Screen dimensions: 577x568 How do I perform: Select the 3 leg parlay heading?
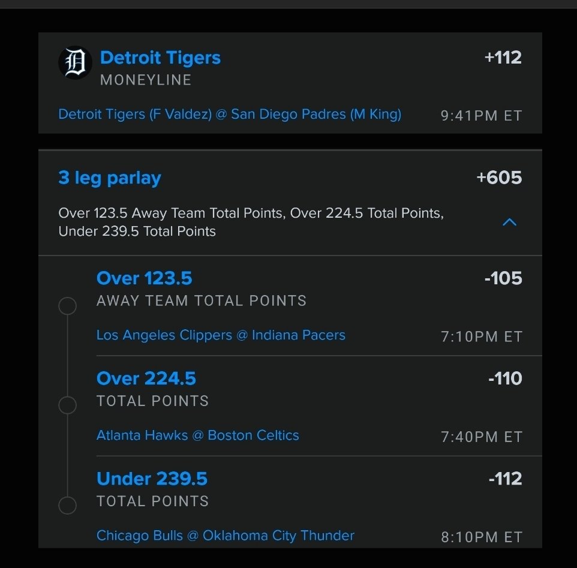click(110, 178)
